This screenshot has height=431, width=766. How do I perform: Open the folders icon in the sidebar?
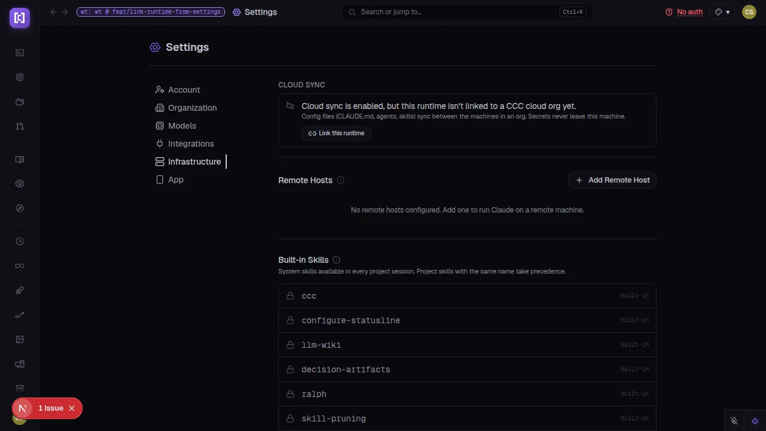point(20,102)
